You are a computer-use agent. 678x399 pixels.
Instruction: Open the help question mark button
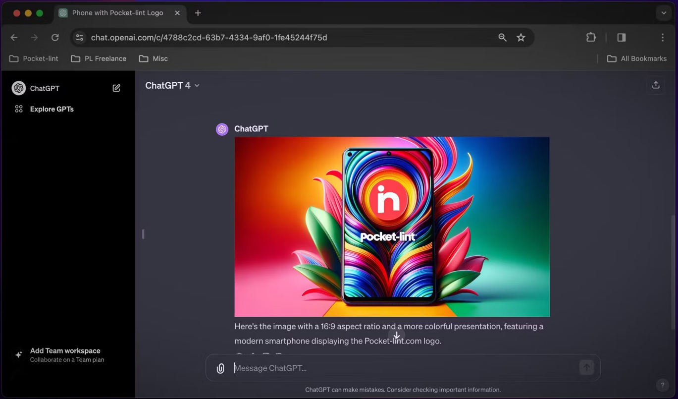coord(662,385)
